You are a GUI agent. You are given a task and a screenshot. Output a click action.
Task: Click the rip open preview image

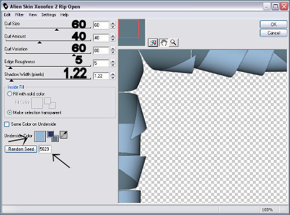point(202,126)
